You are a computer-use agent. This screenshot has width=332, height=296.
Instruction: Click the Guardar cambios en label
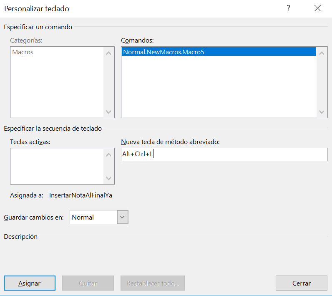tap(34, 218)
